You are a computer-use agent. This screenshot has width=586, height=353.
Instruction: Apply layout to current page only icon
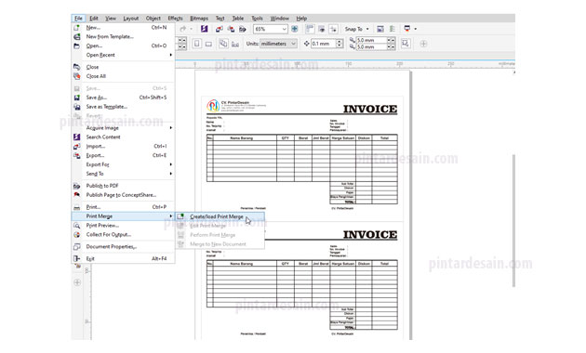click(235, 44)
